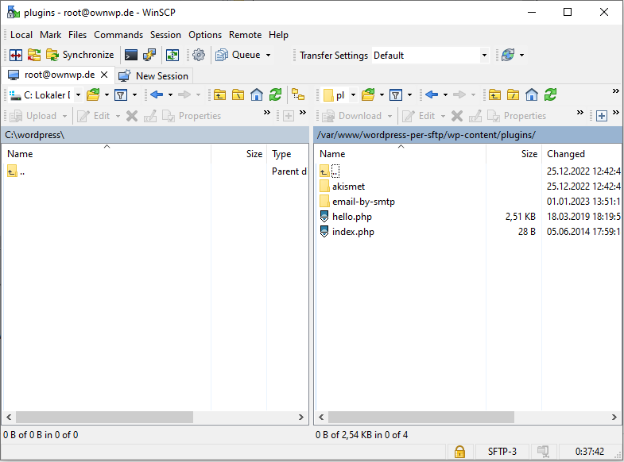Open the terminal console icon

[131, 55]
